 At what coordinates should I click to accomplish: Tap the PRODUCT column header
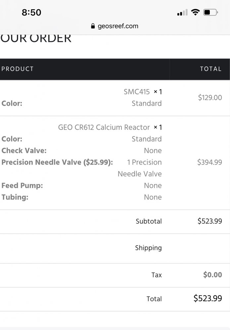[x=18, y=69]
